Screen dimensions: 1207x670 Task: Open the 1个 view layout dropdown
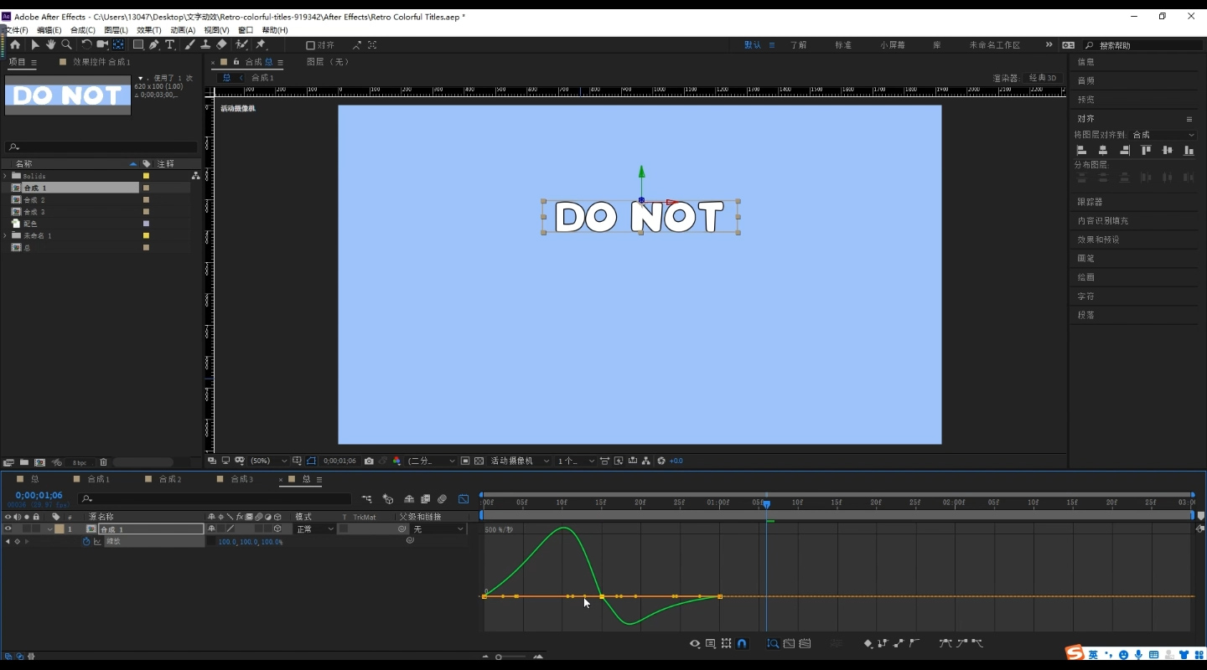point(576,461)
